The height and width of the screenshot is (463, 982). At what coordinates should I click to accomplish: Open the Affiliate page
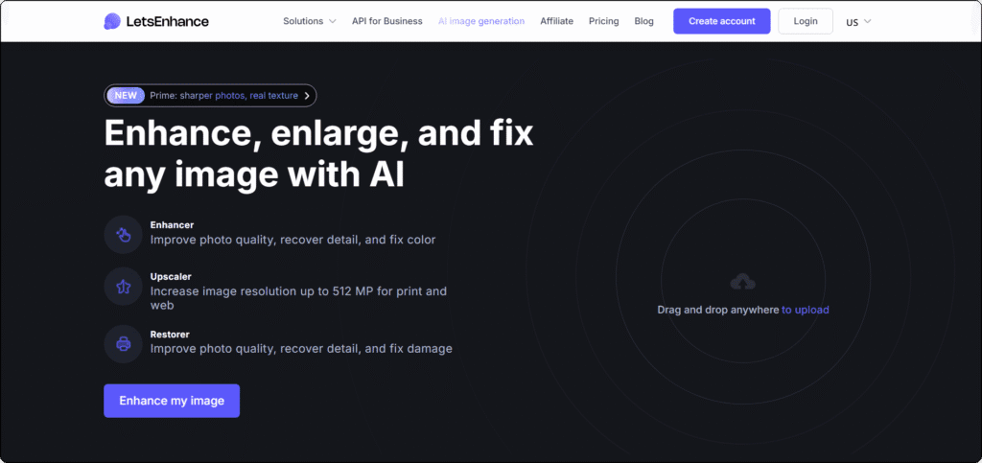[557, 21]
